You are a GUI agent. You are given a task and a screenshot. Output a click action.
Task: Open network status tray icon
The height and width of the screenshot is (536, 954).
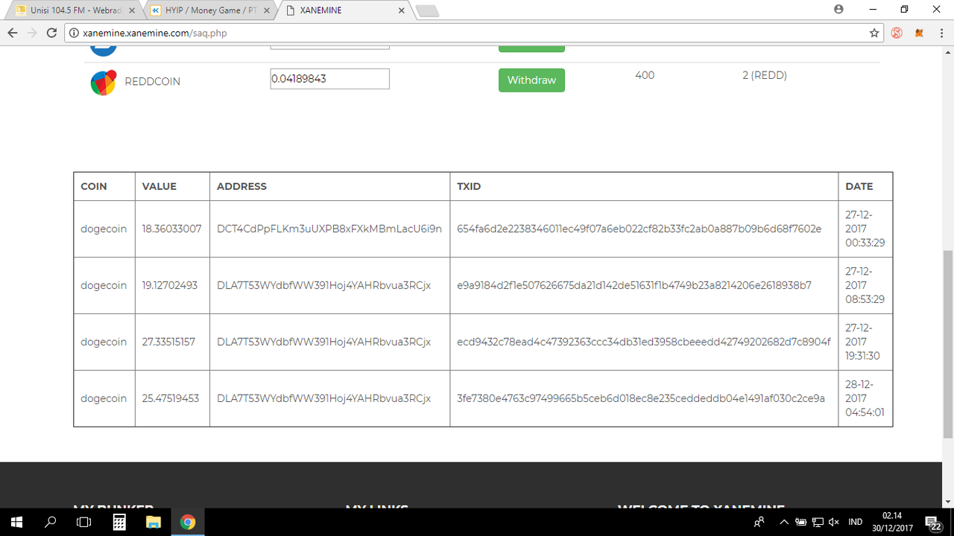(x=818, y=522)
